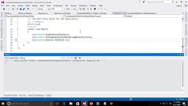Click the Find in Files toolbar icon
Image resolution: width=188 pixels, height=106 pixels.
[x=74, y=9]
